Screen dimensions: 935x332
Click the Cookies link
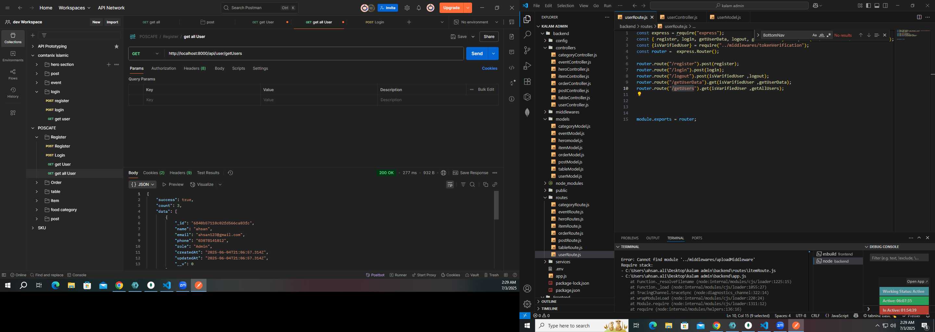coord(489,68)
